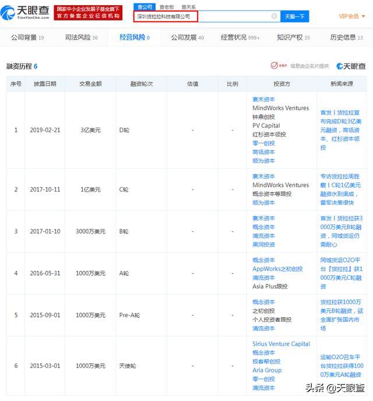
Task: Open the 运输O2O召车平台 news link
Action: [x=342, y=365]
